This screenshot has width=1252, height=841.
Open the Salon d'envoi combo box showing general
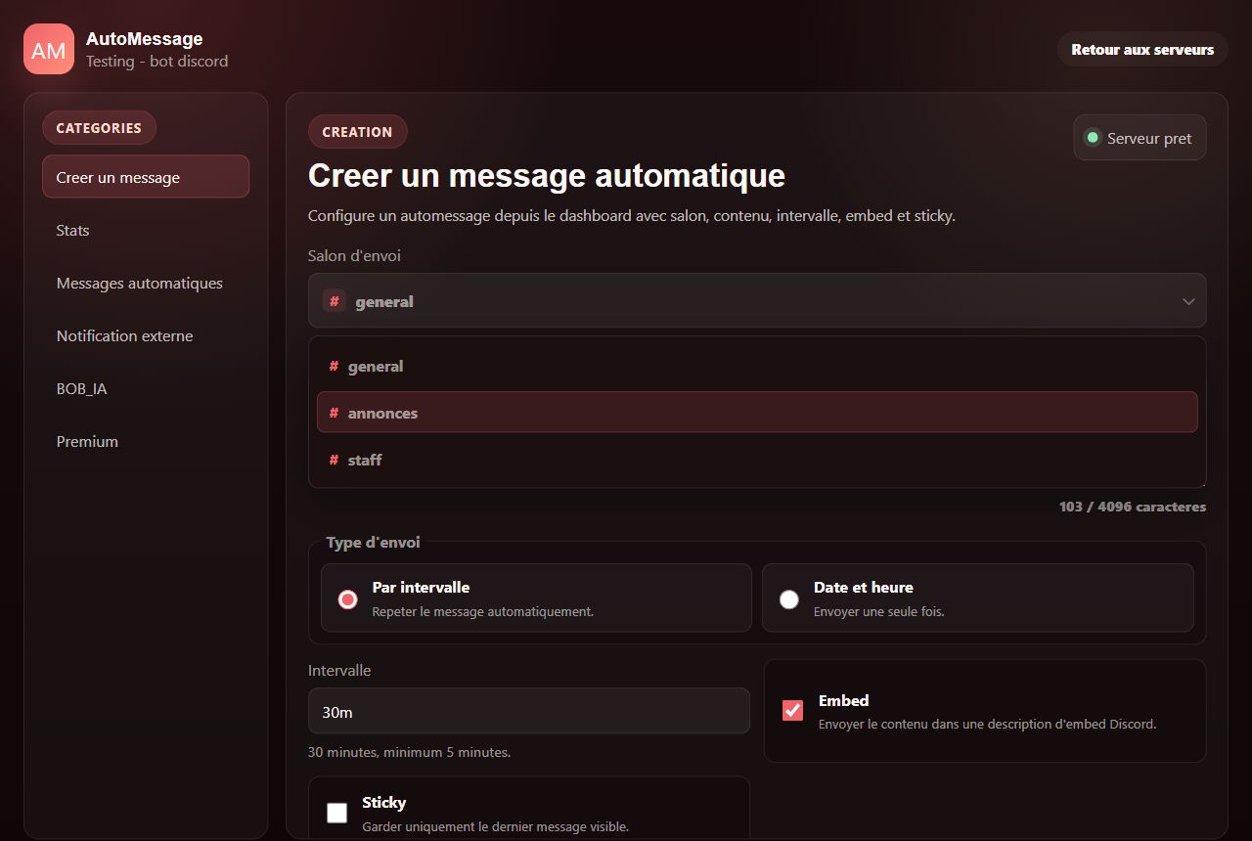tap(757, 300)
